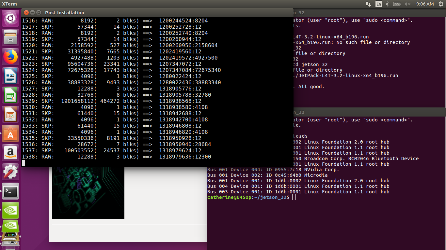
Task: Open the Amazon launcher icon
Action: pyautogui.click(x=11, y=153)
